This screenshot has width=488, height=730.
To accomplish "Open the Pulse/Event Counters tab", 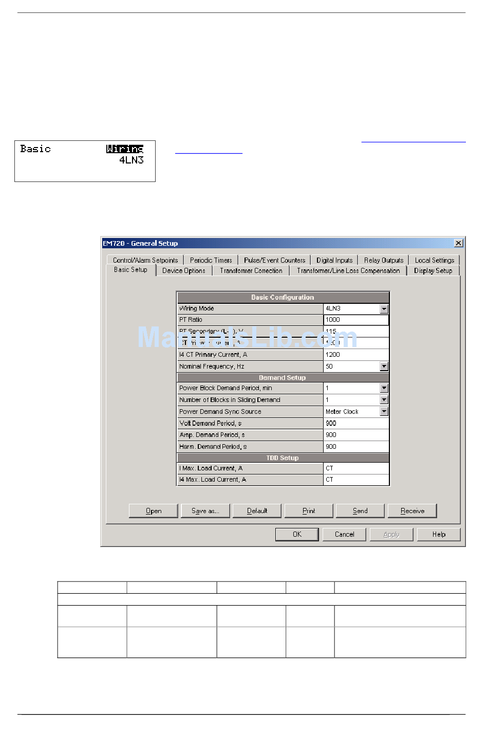I will point(274,260).
